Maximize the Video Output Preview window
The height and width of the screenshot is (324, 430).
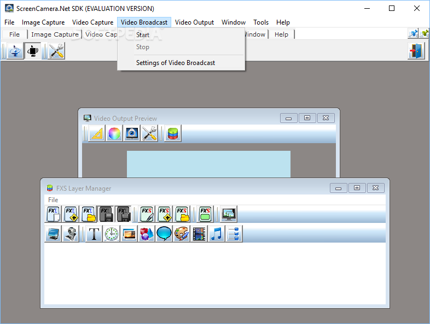(307, 118)
